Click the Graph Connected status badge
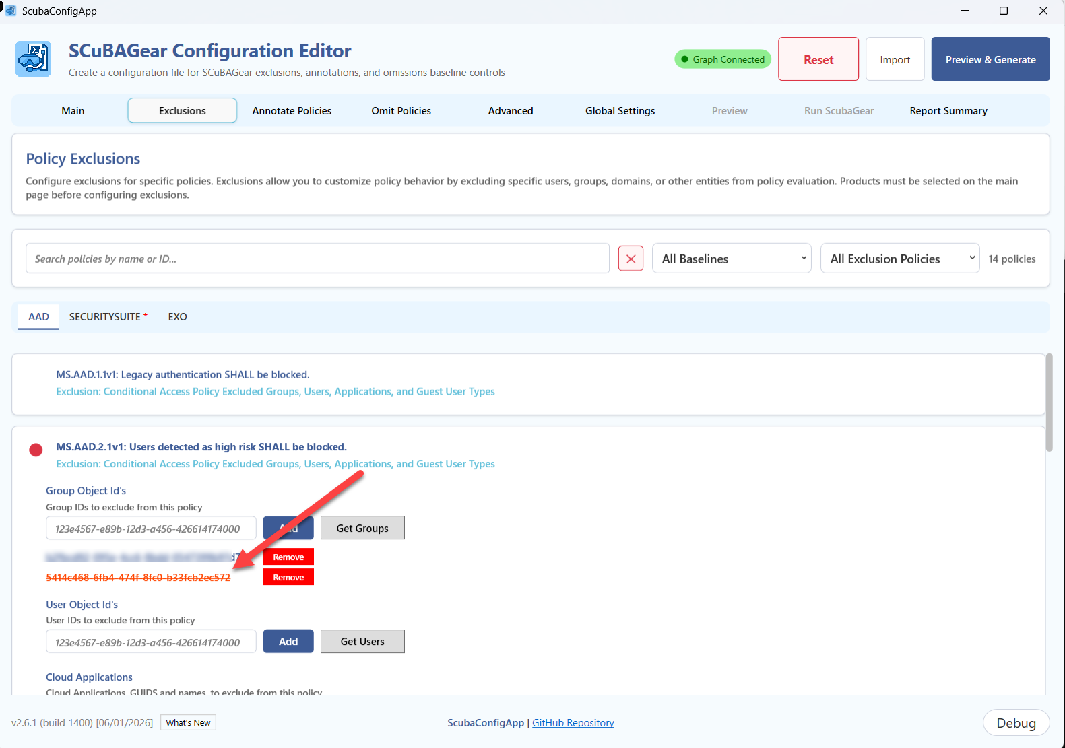Viewport: 1065px width, 748px height. click(x=723, y=59)
